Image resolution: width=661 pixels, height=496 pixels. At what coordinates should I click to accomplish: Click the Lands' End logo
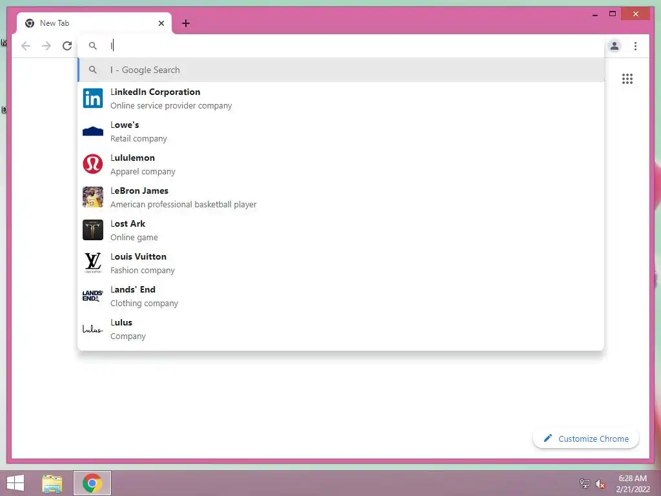[93, 296]
